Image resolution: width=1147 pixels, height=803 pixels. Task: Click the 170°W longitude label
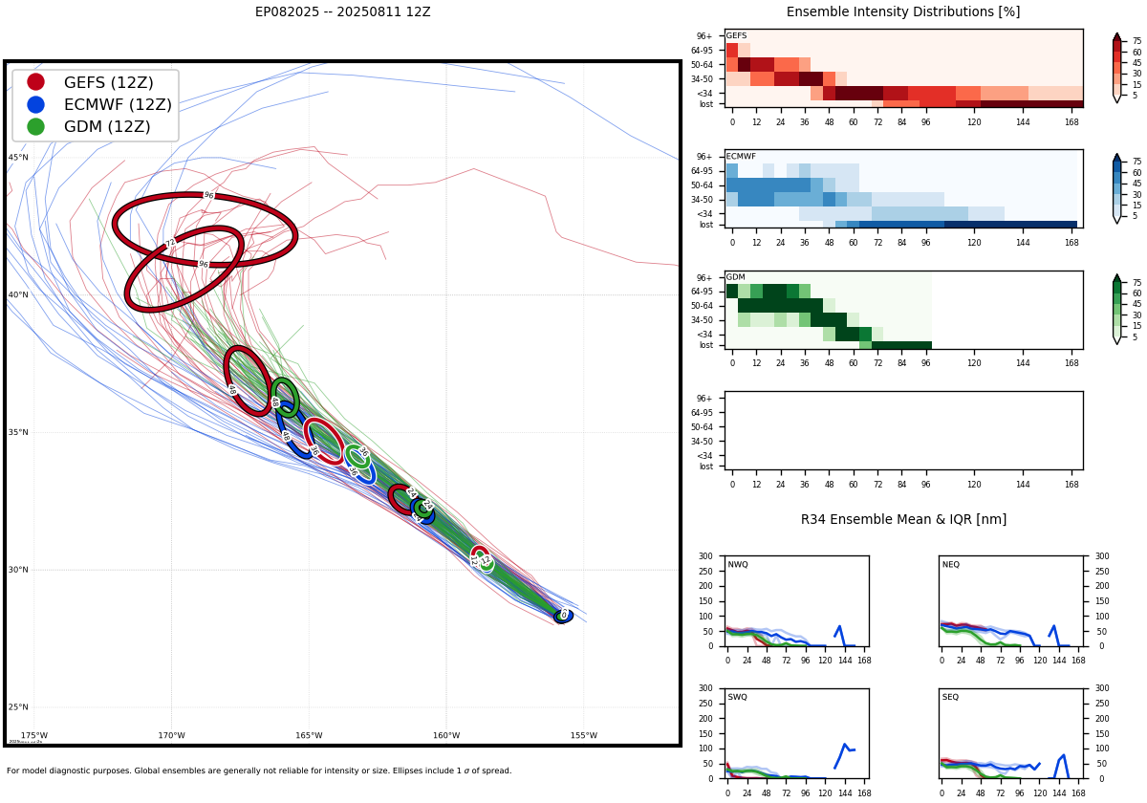click(x=172, y=735)
